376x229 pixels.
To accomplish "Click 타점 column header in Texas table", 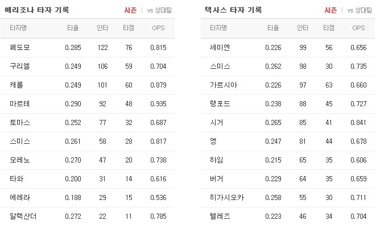I will (x=329, y=28).
